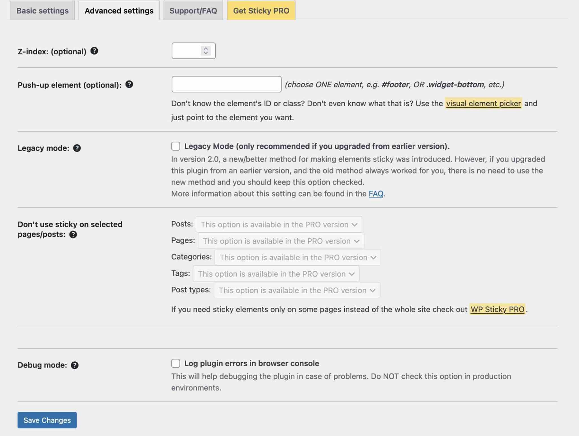
Task: Expand Pages dropdown for PRO selection
Action: (x=280, y=240)
